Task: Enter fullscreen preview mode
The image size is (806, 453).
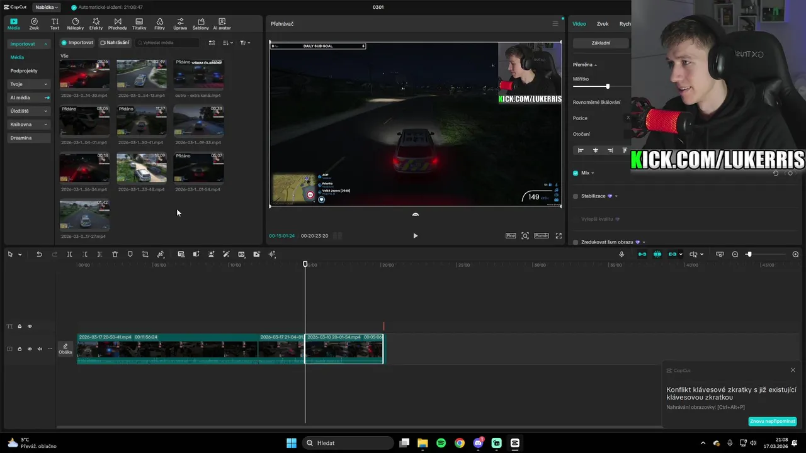Action: (x=559, y=236)
